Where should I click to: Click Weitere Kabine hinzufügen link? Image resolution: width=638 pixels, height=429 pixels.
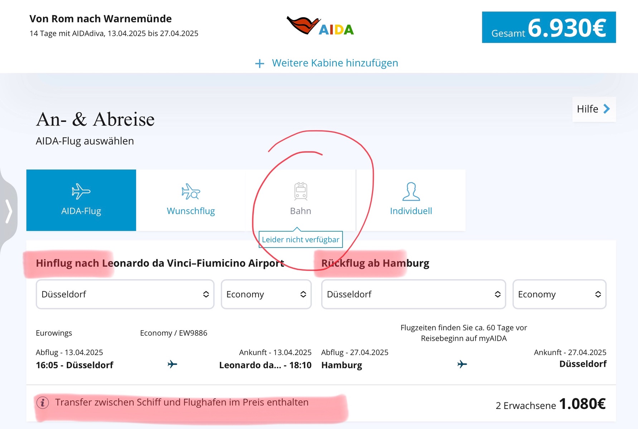point(335,63)
